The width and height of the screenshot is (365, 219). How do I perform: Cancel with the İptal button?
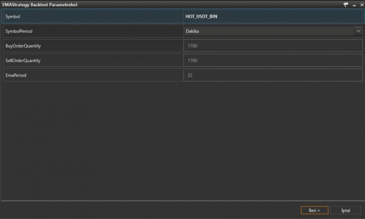pyautogui.click(x=346, y=210)
